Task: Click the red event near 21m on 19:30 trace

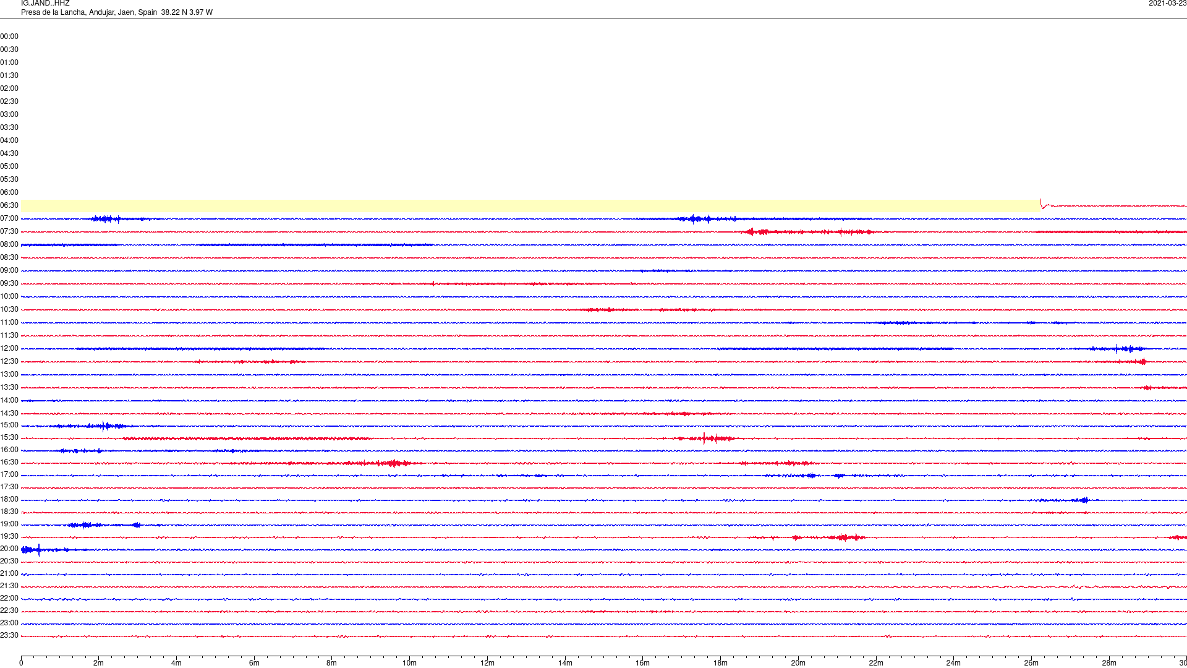Action: tap(846, 537)
